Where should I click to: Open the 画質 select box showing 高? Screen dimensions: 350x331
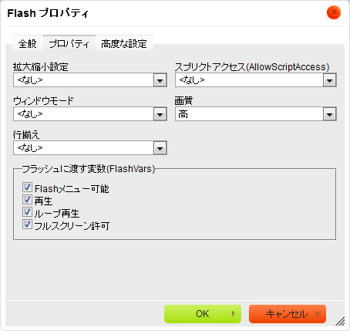(x=256, y=114)
